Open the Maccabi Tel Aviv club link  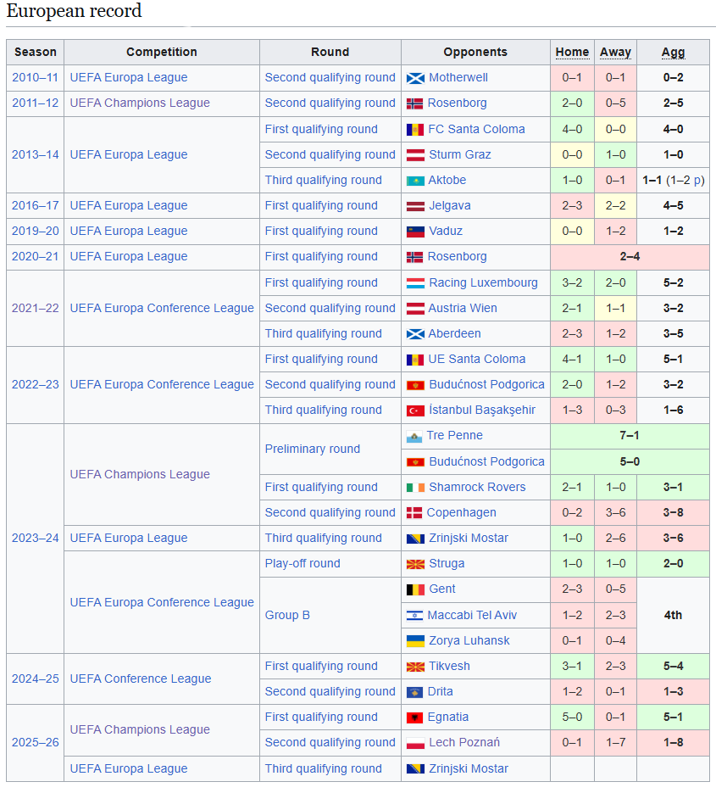[472, 616]
